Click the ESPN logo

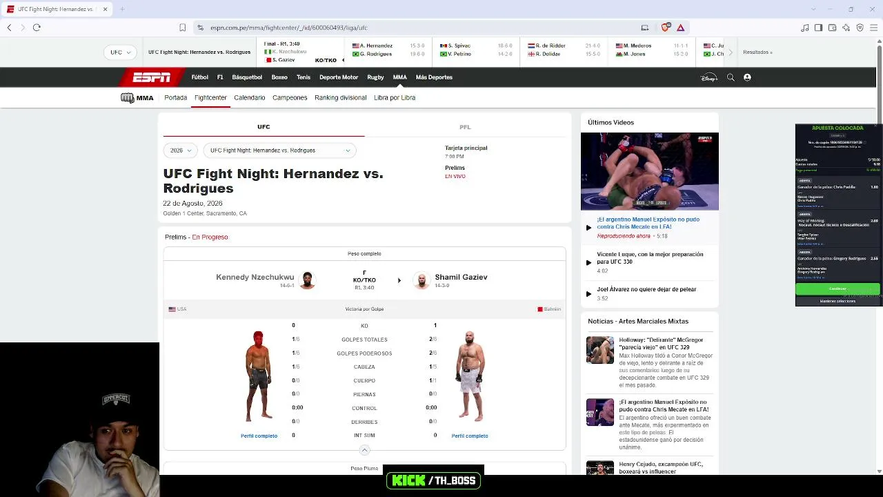(152, 77)
